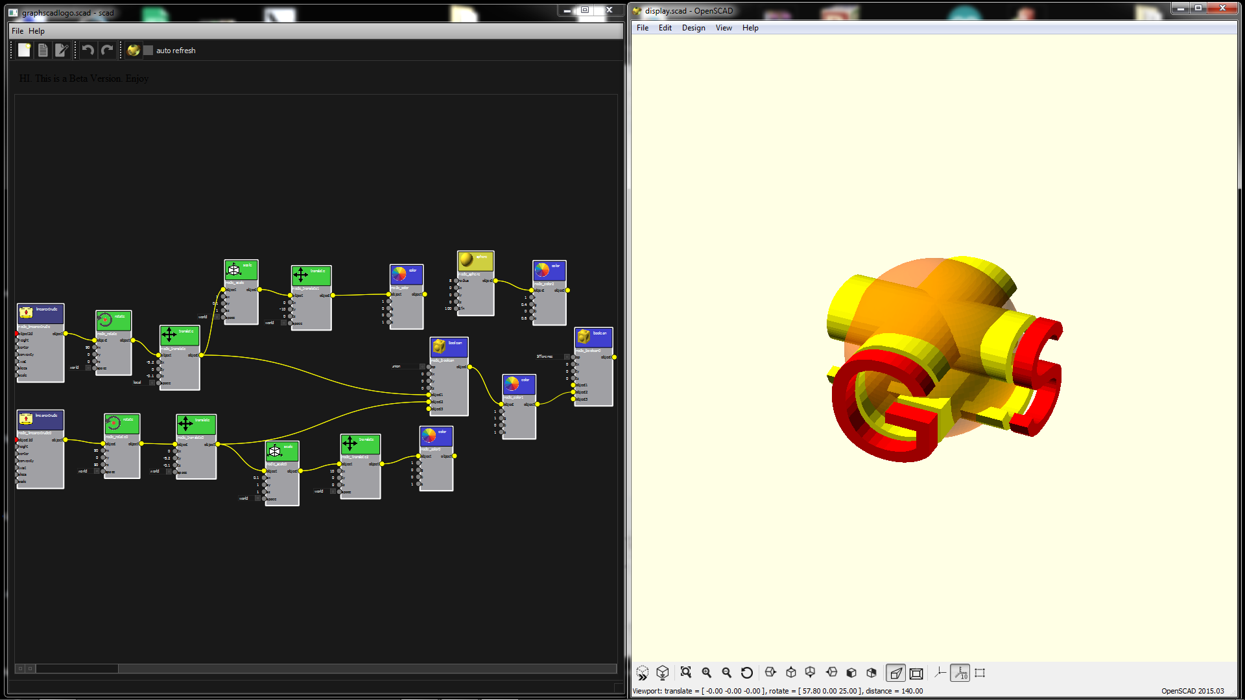Screen dimensions: 1245x700
Task: Click the View All icon in OpenSCAD
Action: click(686, 673)
